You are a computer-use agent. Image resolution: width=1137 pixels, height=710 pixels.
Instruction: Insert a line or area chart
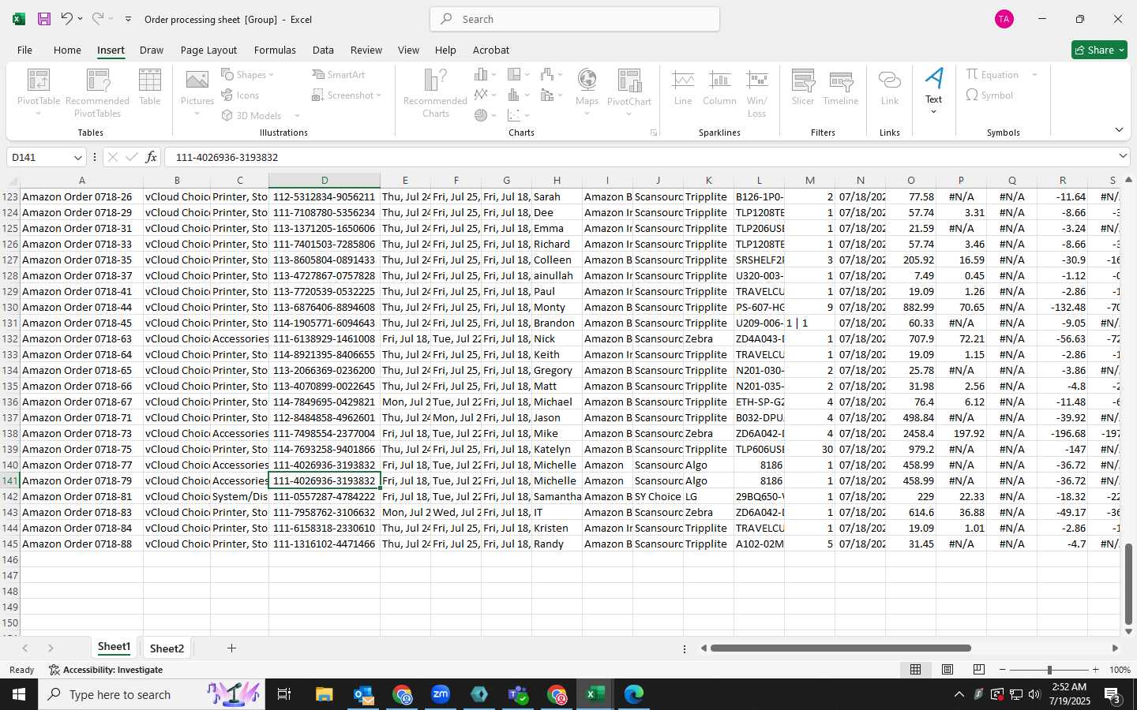click(x=485, y=95)
